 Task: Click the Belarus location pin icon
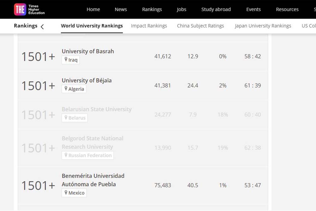pos(66,118)
